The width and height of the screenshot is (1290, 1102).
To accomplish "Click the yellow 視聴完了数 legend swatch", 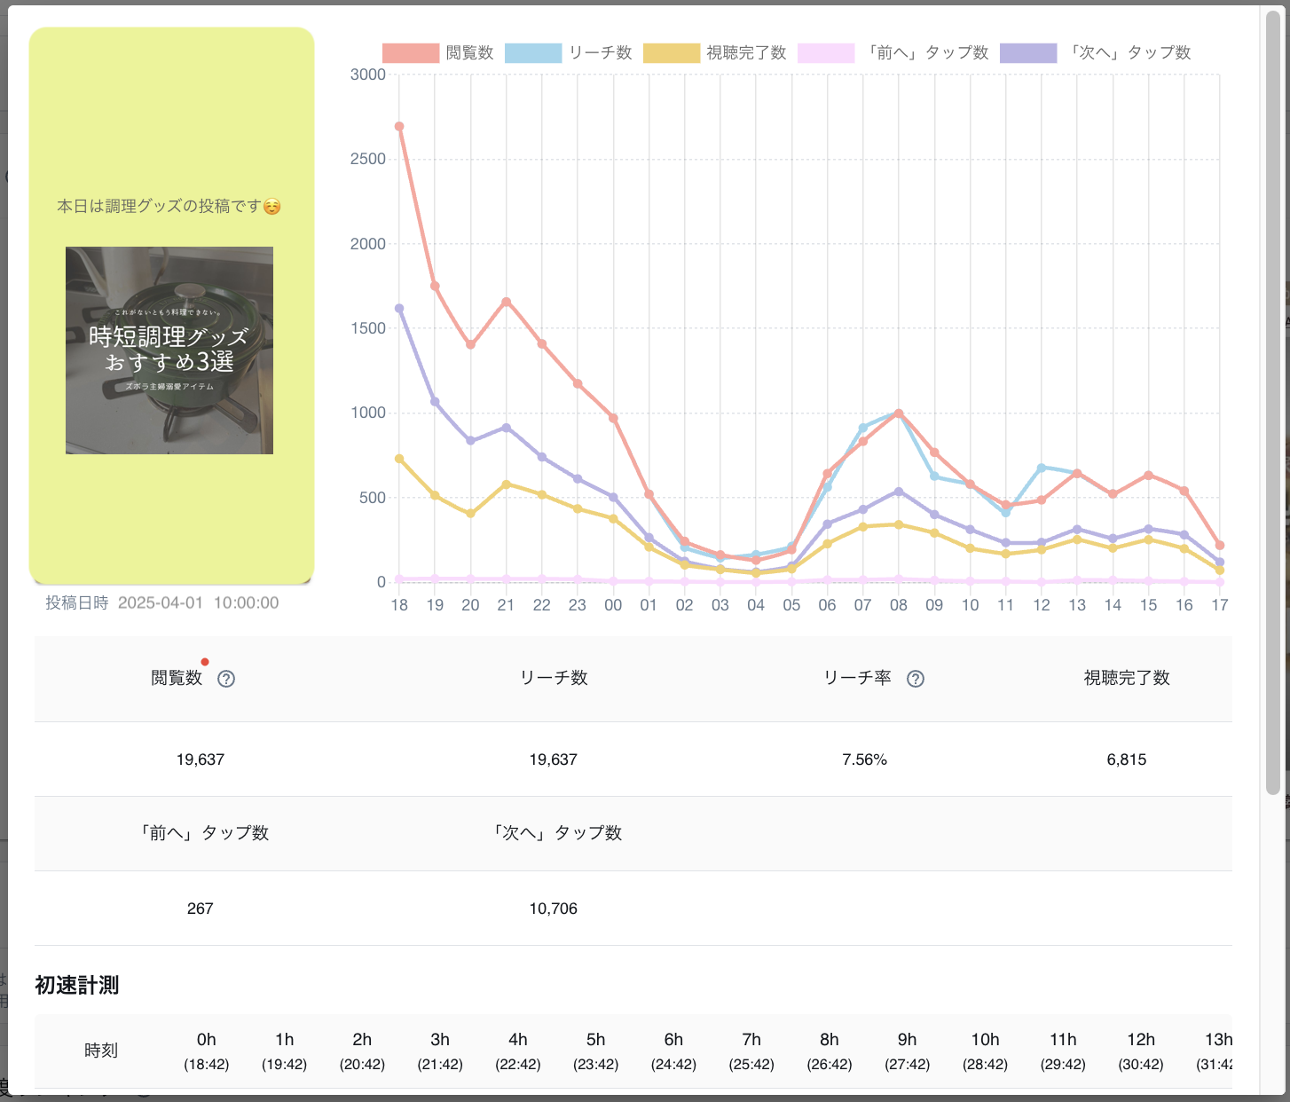I will 671,52.
